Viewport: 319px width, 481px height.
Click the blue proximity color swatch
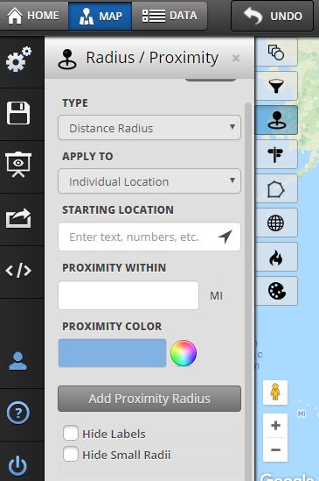pos(112,353)
